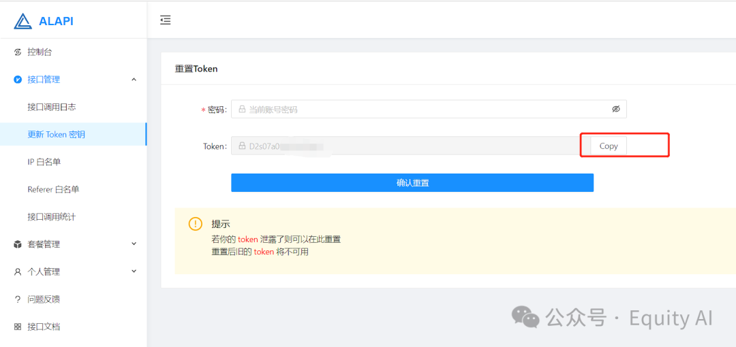Screen dimensions: 736x347
Task: Click the lock icon in password field
Action: [242, 110]
